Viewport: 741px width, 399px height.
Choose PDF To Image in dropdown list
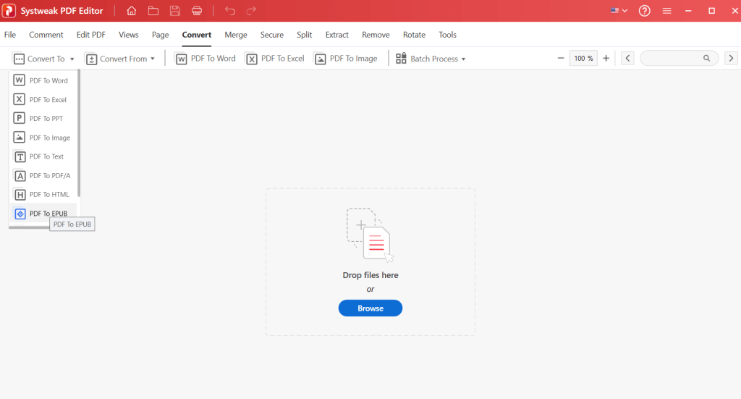tap(43, 138)
